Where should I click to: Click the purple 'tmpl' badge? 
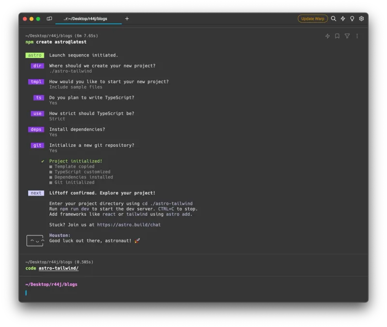point(36,82)
